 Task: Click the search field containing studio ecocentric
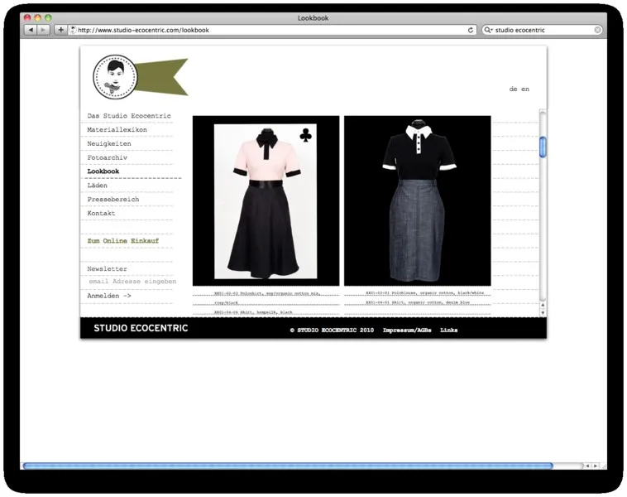542,30
